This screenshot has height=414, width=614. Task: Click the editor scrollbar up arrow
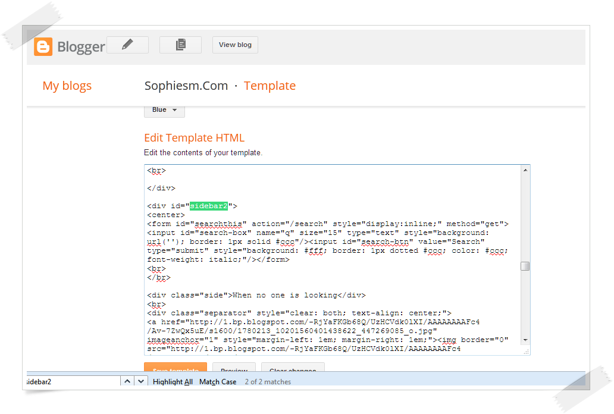click(525, 171)
